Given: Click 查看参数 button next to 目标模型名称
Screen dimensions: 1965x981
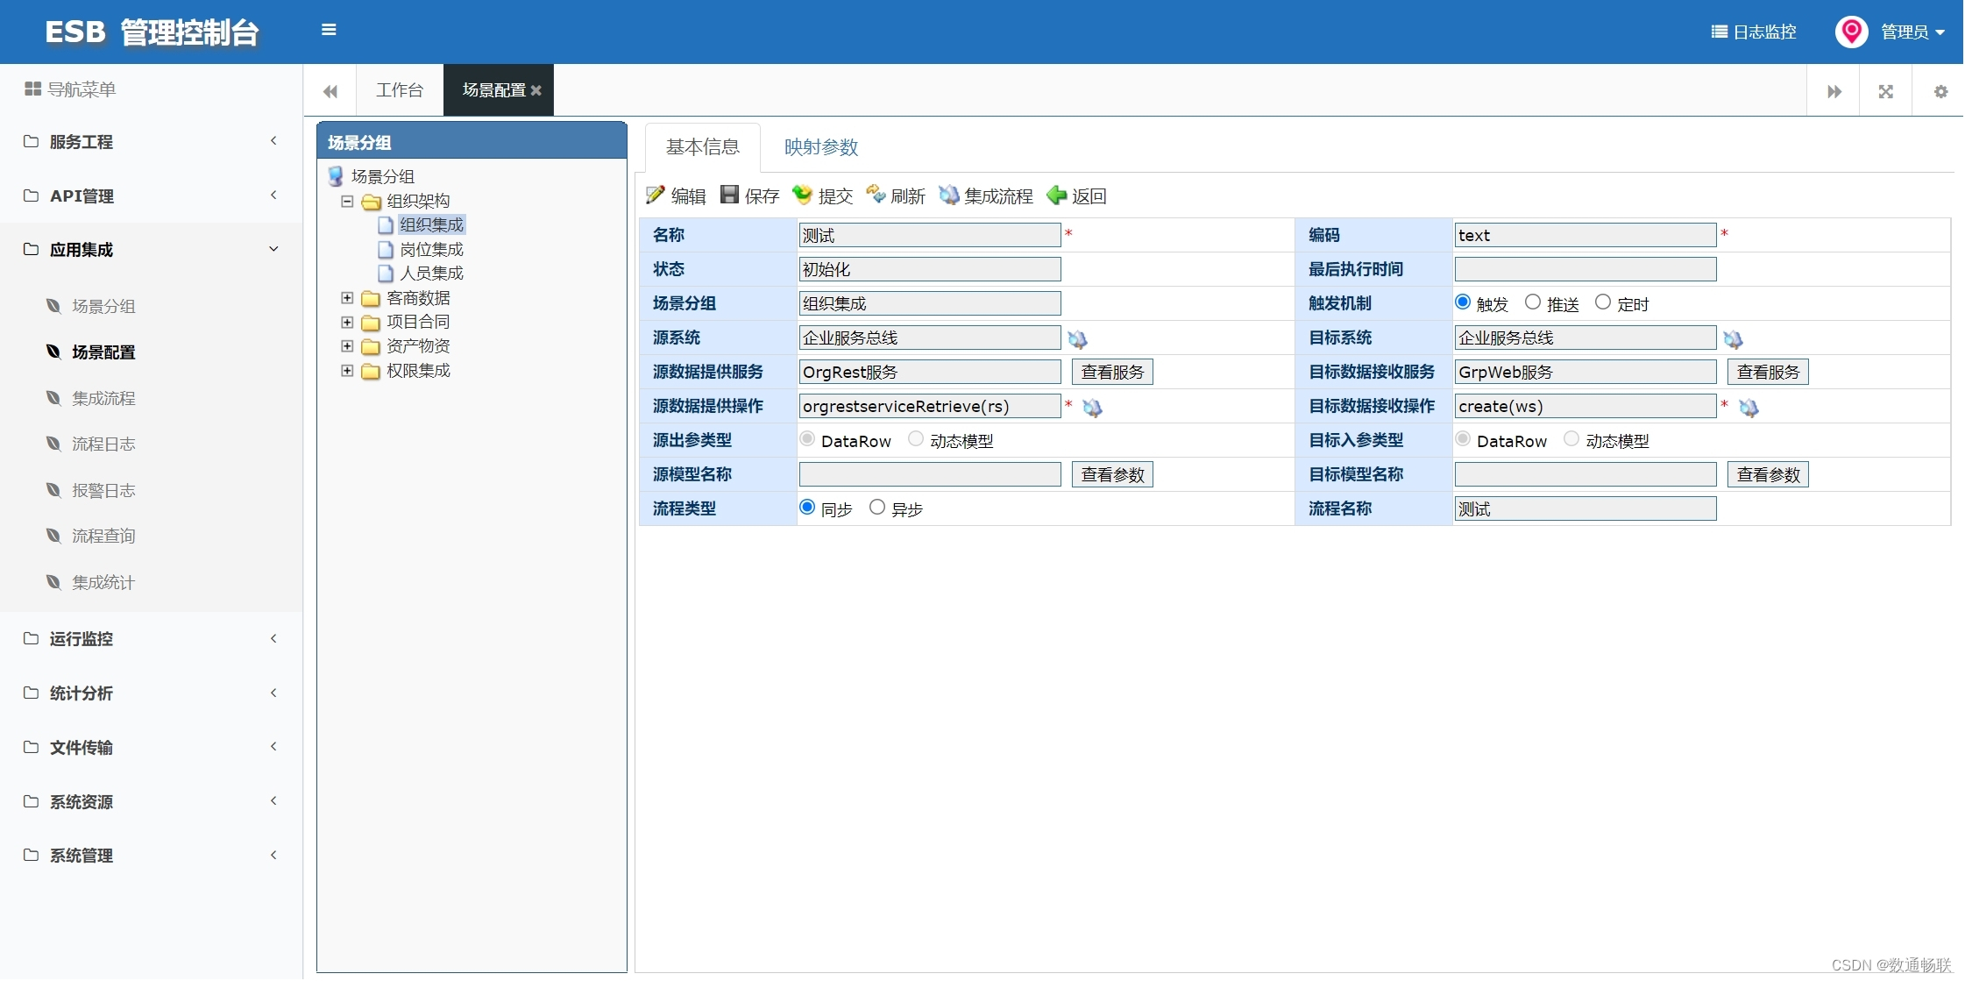Looking at the screenshot, I should (x=1768, y=474).
